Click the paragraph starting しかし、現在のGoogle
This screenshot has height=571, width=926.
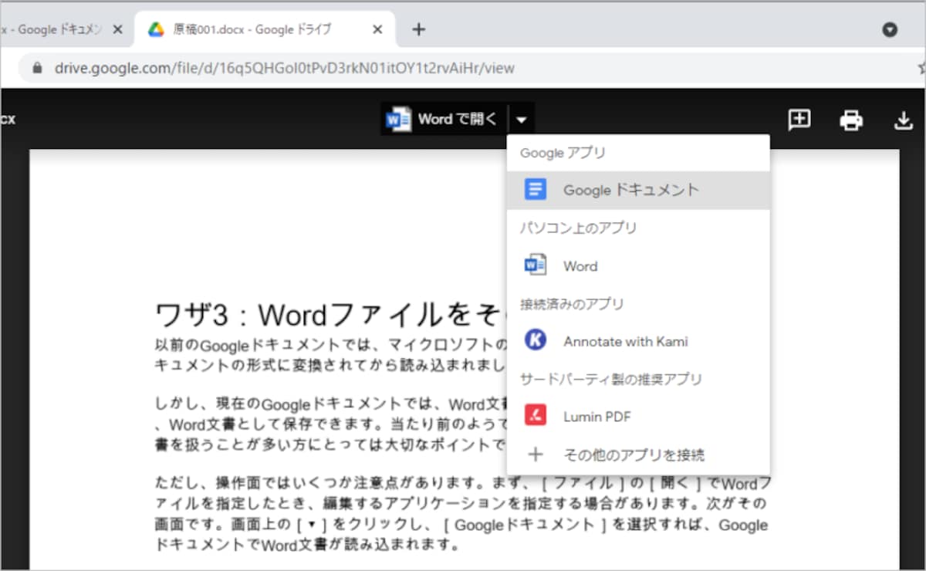point(330,424)
